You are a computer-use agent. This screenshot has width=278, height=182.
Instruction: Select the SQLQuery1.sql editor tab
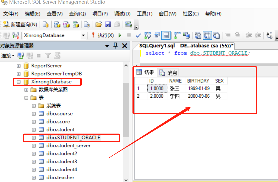tap(186, 46)
